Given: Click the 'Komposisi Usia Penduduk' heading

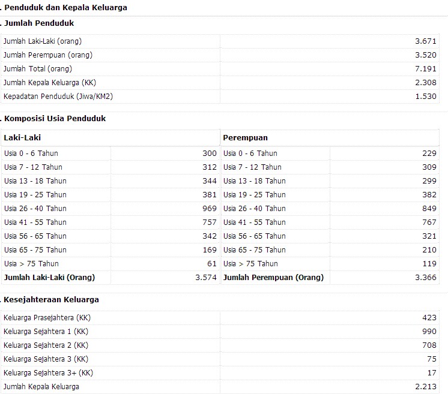Looking at the screenshot, I should click(x=55, y=119).
